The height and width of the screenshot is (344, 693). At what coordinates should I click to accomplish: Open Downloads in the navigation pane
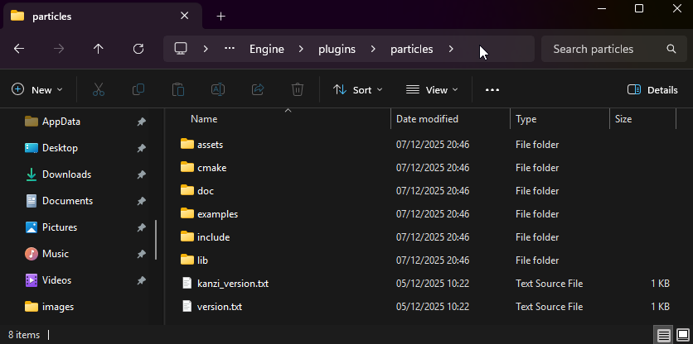tap(67, 174)
